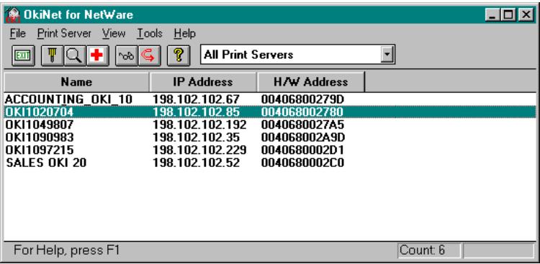Viewport: 540px width, 264px height.
Task: Select the OKI1097215 print server row
Action: [270, 150]
